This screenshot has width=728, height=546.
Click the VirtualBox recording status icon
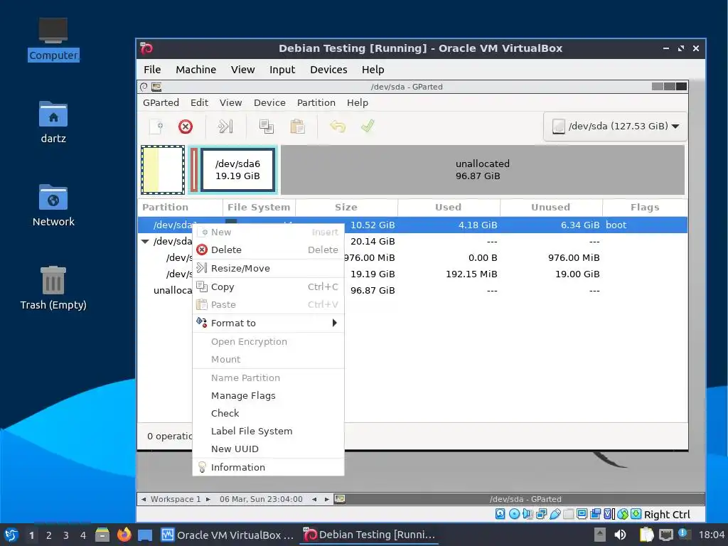click(595, 514)
